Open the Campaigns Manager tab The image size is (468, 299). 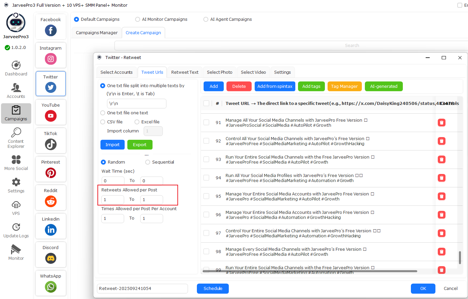click(97, 33)
